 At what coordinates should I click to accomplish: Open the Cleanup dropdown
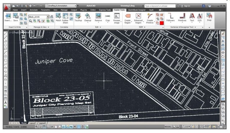click(88, 23)
